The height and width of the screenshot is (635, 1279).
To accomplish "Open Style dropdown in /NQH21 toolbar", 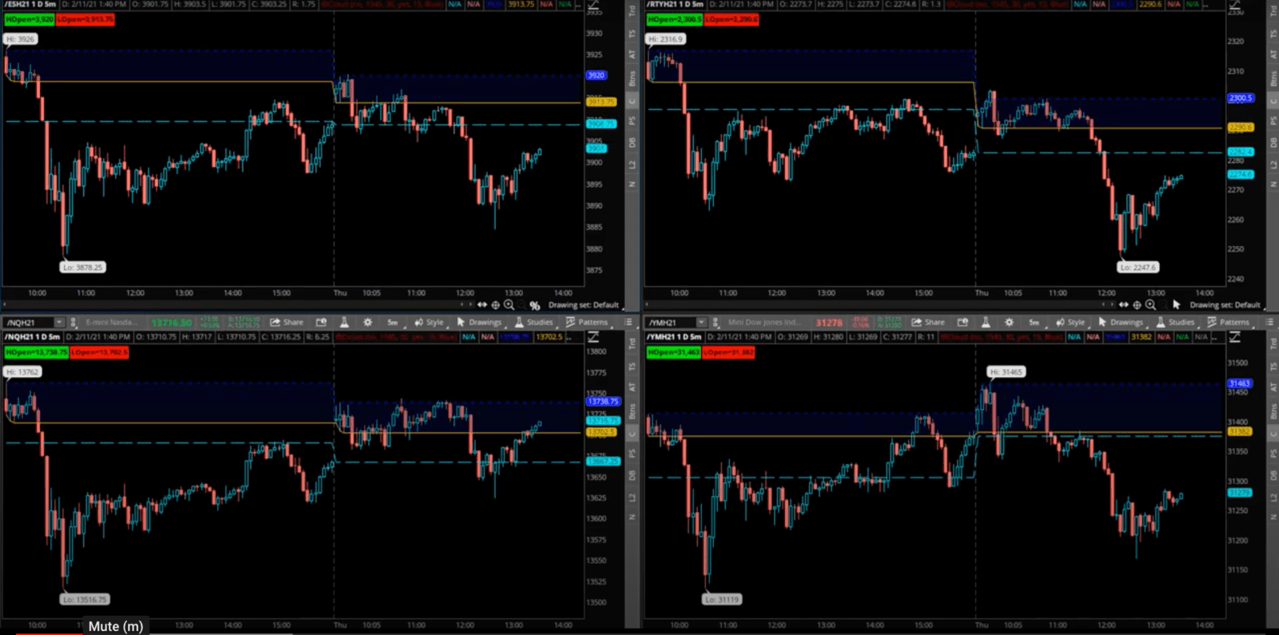I will click(x=429, y=323).
